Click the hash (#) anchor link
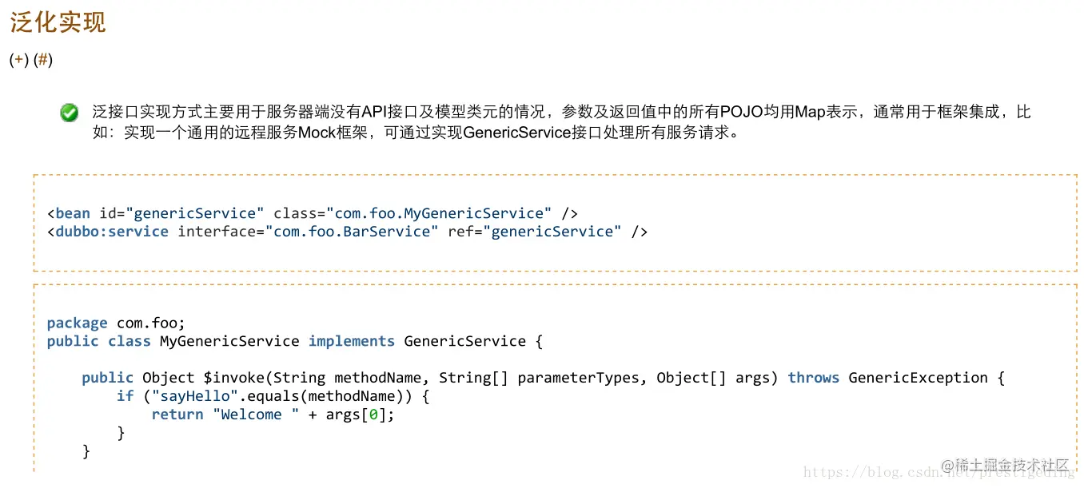Image resolution: width=1084 pixels, height=488 pixels. click(x=43, y=60)
